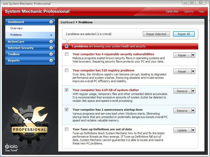Image resolution: width=210 pixels, height=157 pixels.
Task: Open the ActiveCare sidebar section
Action: click(x=30, y=42)
